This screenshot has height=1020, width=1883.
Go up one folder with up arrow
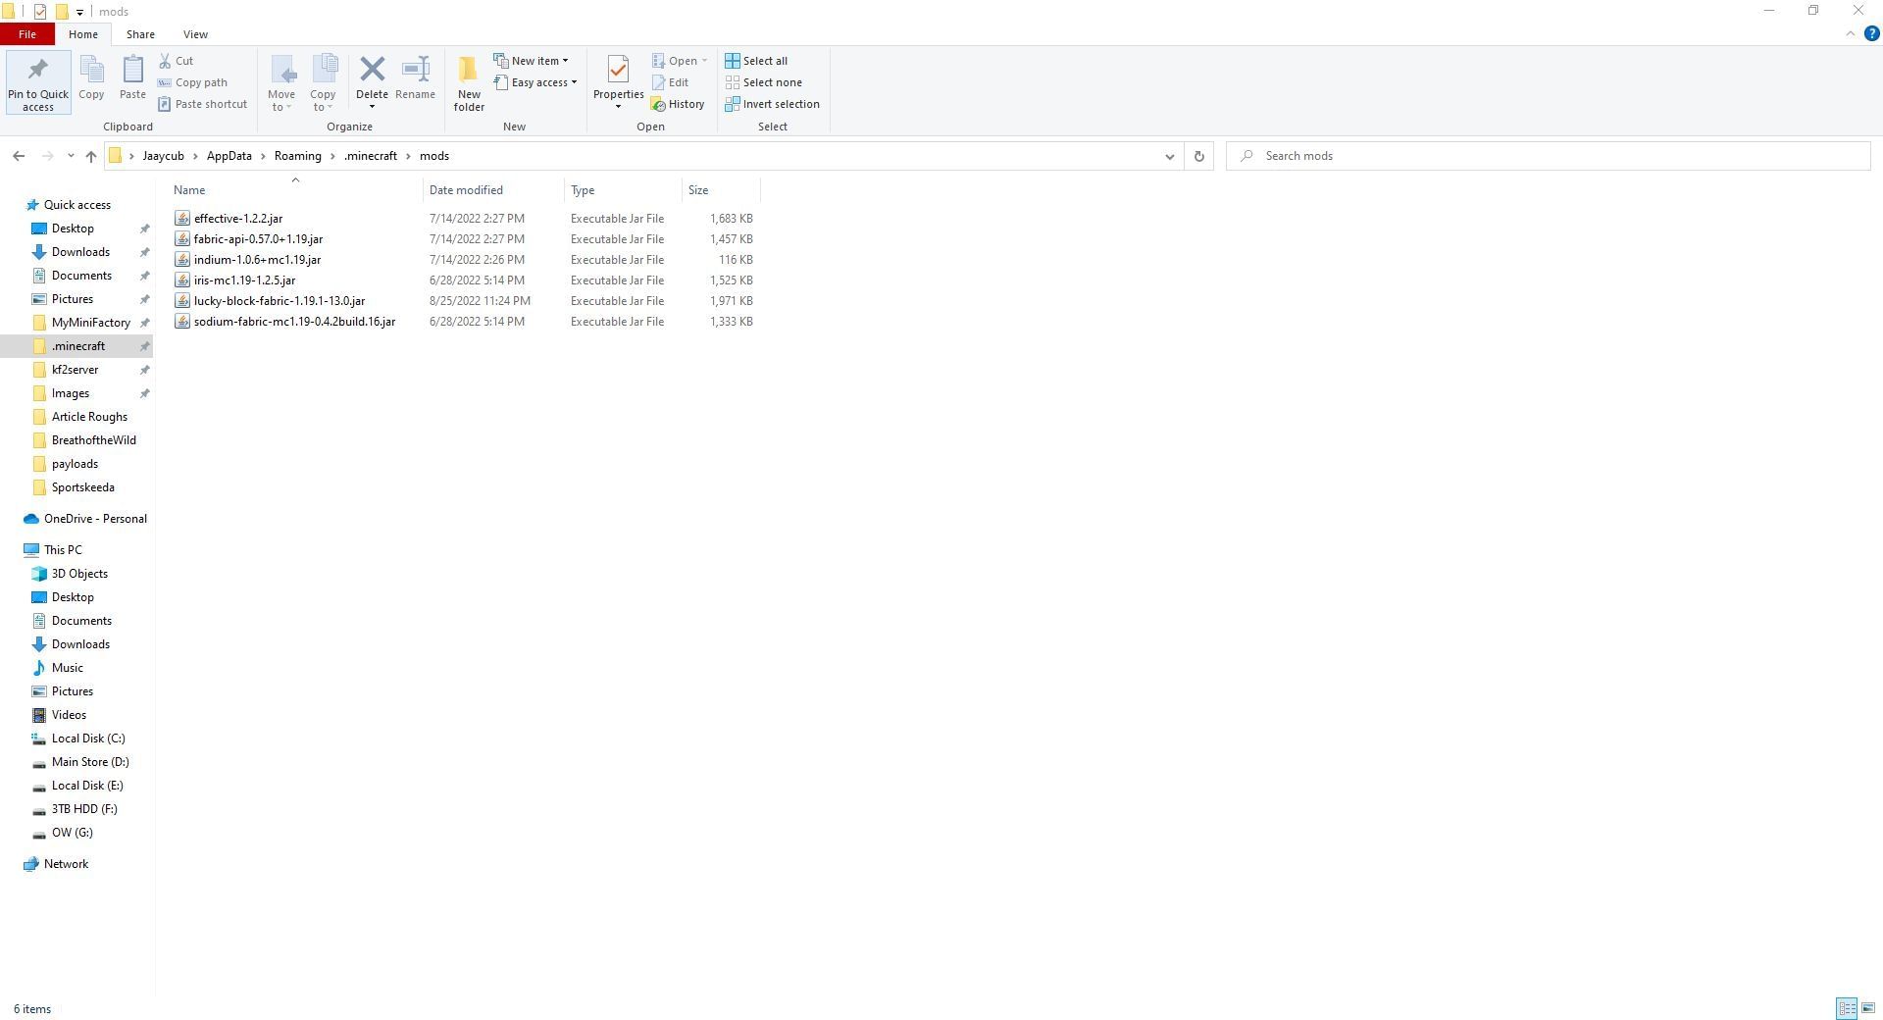(x=91, y=156)
